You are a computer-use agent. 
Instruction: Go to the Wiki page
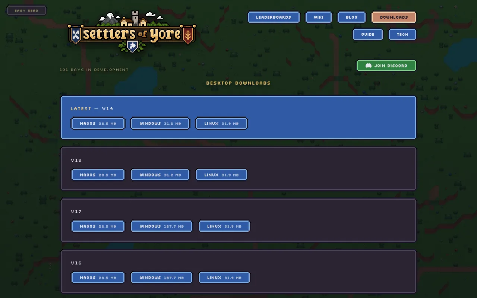318,17
